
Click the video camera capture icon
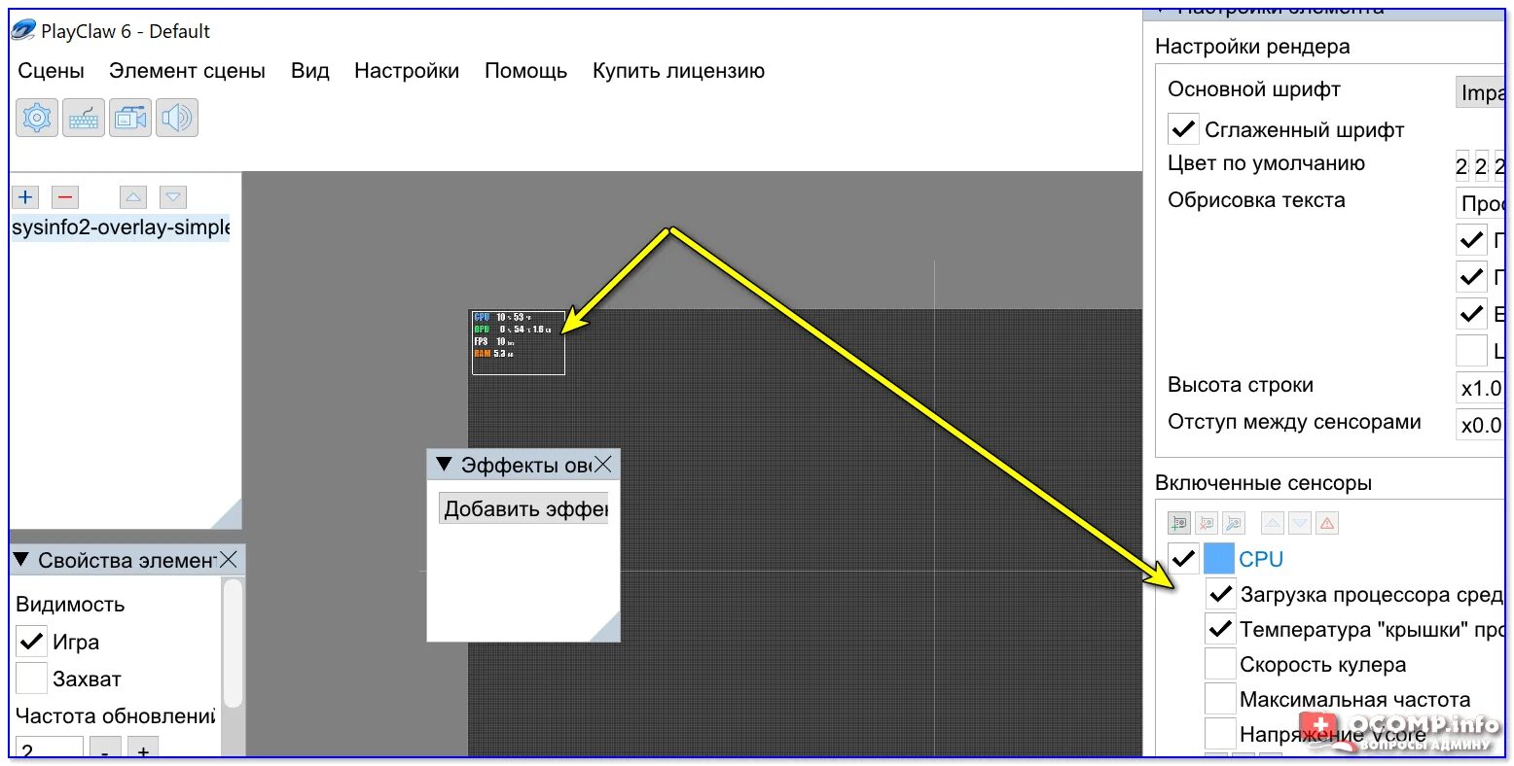coord(130,118)
